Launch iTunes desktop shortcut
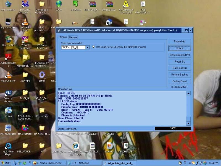 8,112
